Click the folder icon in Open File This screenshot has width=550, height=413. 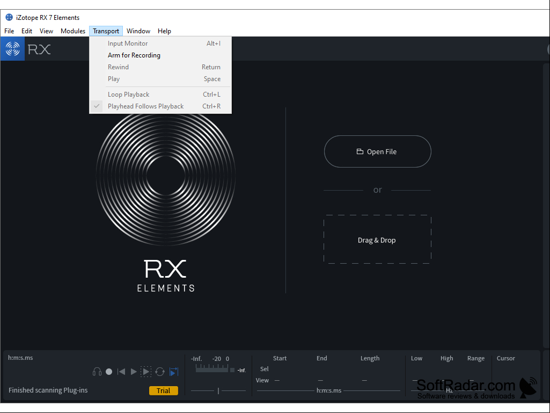point(360,151)
